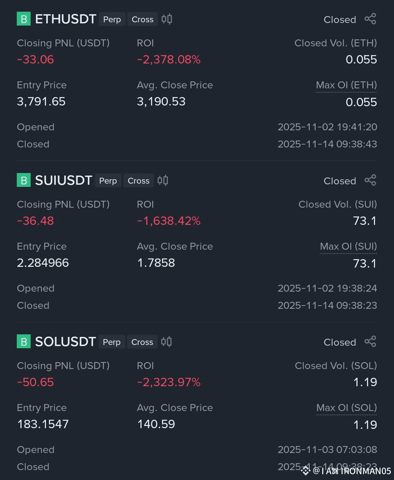Screen dimensions: 394x480
Task: Select the Perp tag on SOLUSDT
Action: tap(112, 342)
